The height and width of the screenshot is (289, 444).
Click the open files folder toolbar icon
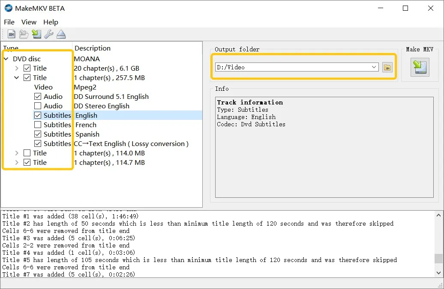24,34
